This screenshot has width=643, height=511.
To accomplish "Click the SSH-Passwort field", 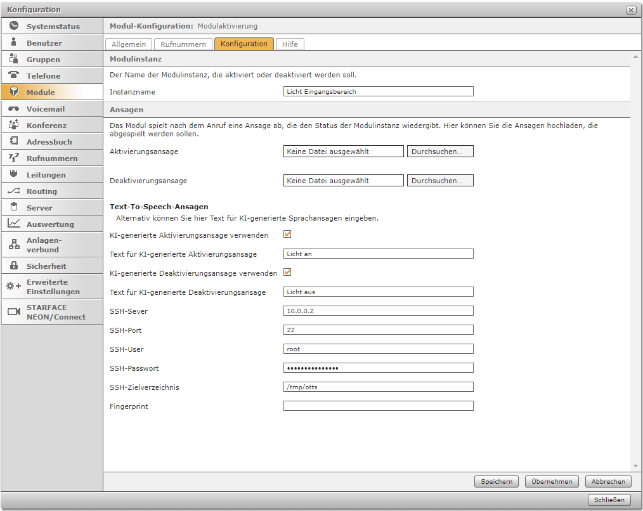I will [x=378, y=368].
